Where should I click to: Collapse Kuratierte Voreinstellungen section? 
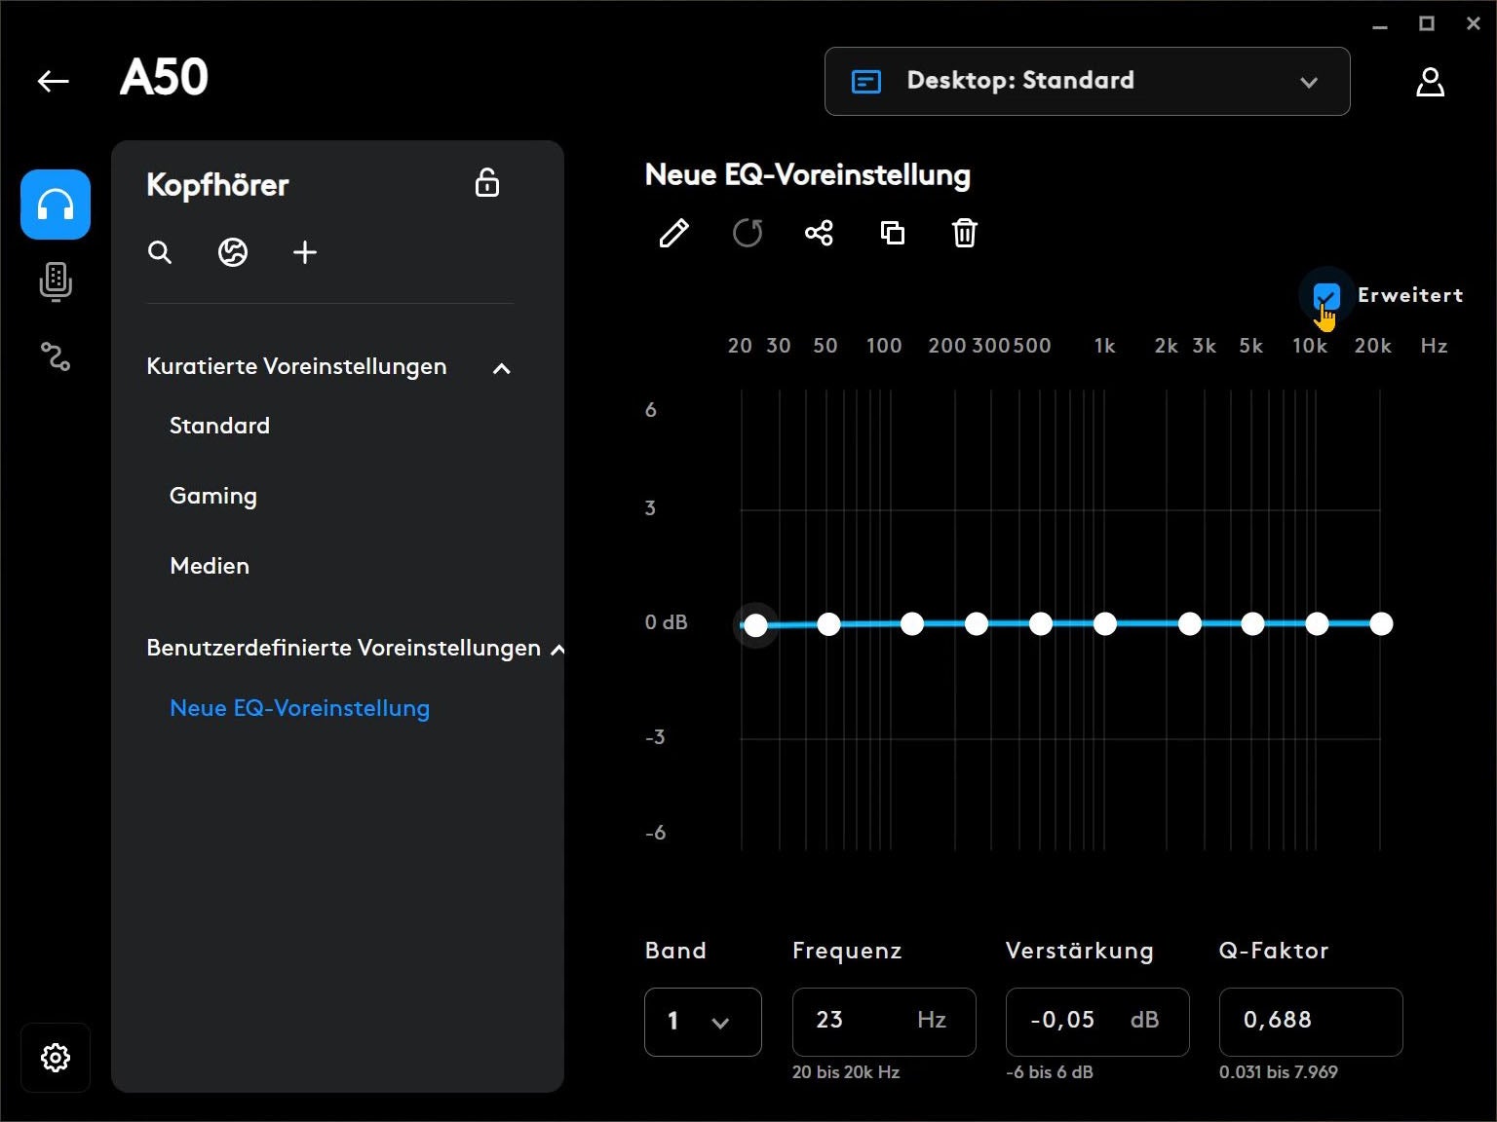(502, 368)
